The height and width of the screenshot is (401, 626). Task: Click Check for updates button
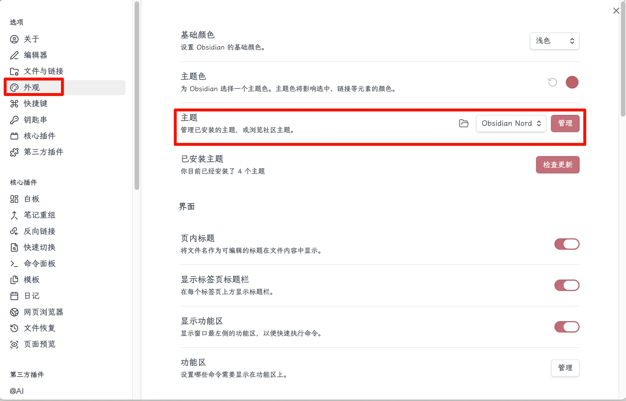(558, 165)
